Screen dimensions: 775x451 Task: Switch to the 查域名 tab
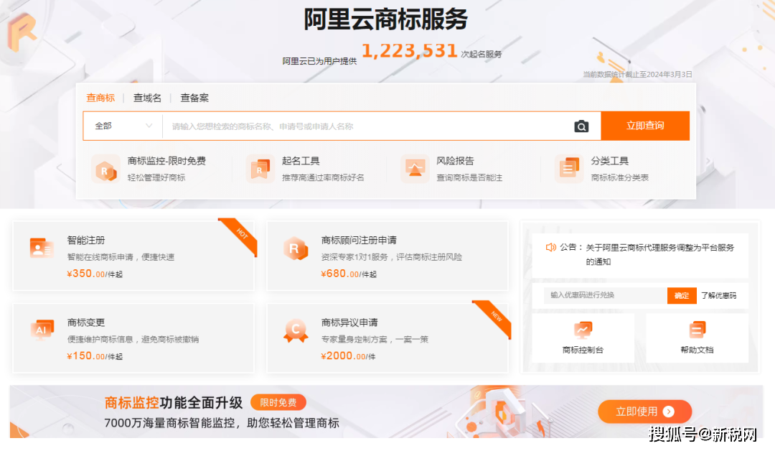[x=147, y=98]
